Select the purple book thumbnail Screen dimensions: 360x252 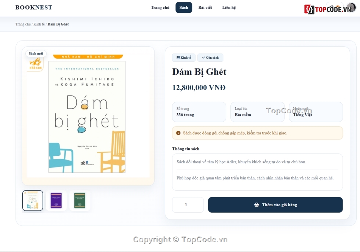pos(56,200)
